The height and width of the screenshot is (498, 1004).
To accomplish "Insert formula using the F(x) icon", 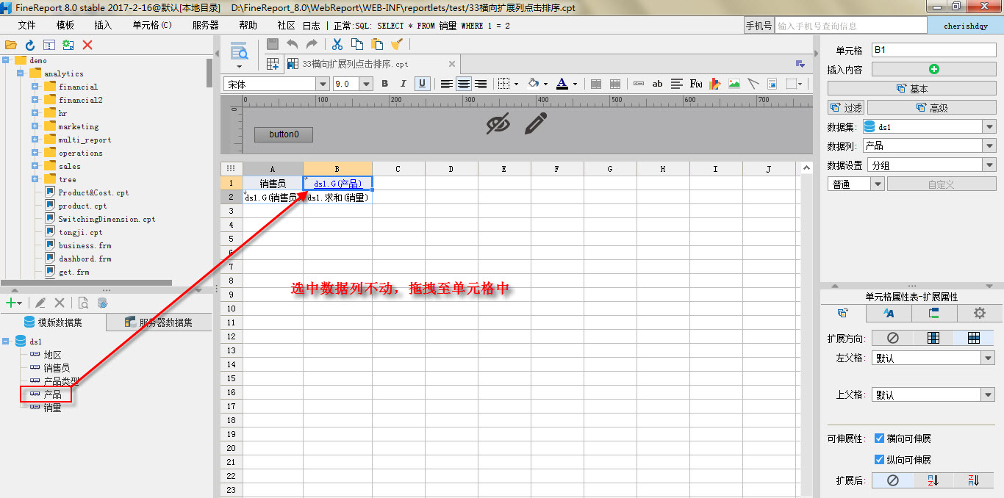I will click(x=696, y=84).
